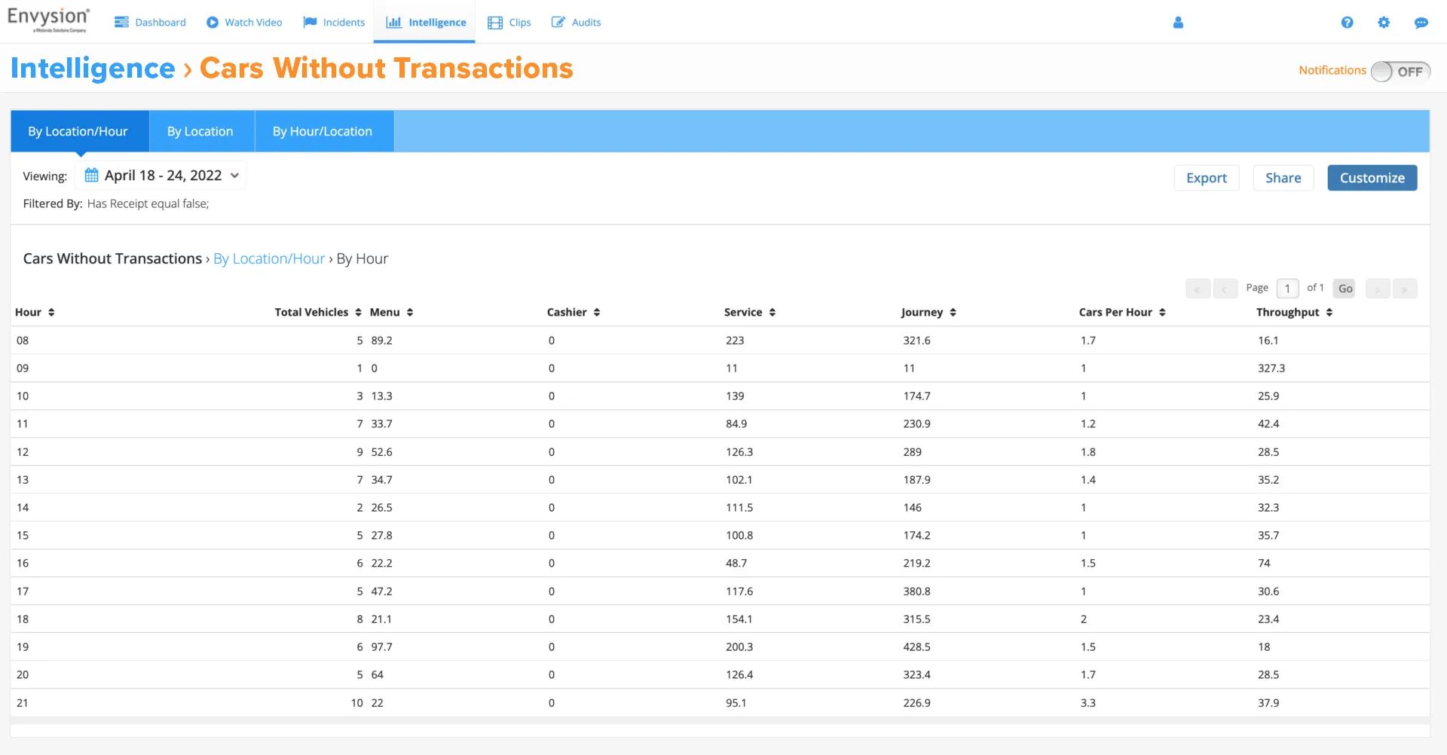The width and height of the screenshot is (1447, 755).
Task: Click the Export button
Action: (1207, 178)
